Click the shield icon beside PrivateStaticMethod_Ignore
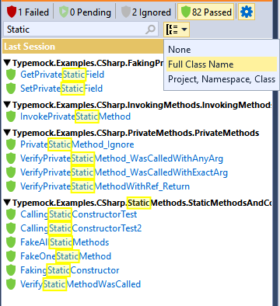 [x=11, y=144]
